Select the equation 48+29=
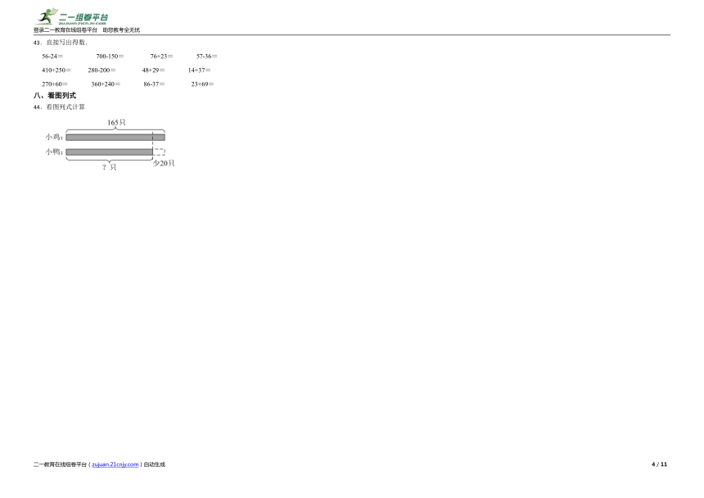The height and width of the screenshot is (498, 704). (154, 70)
